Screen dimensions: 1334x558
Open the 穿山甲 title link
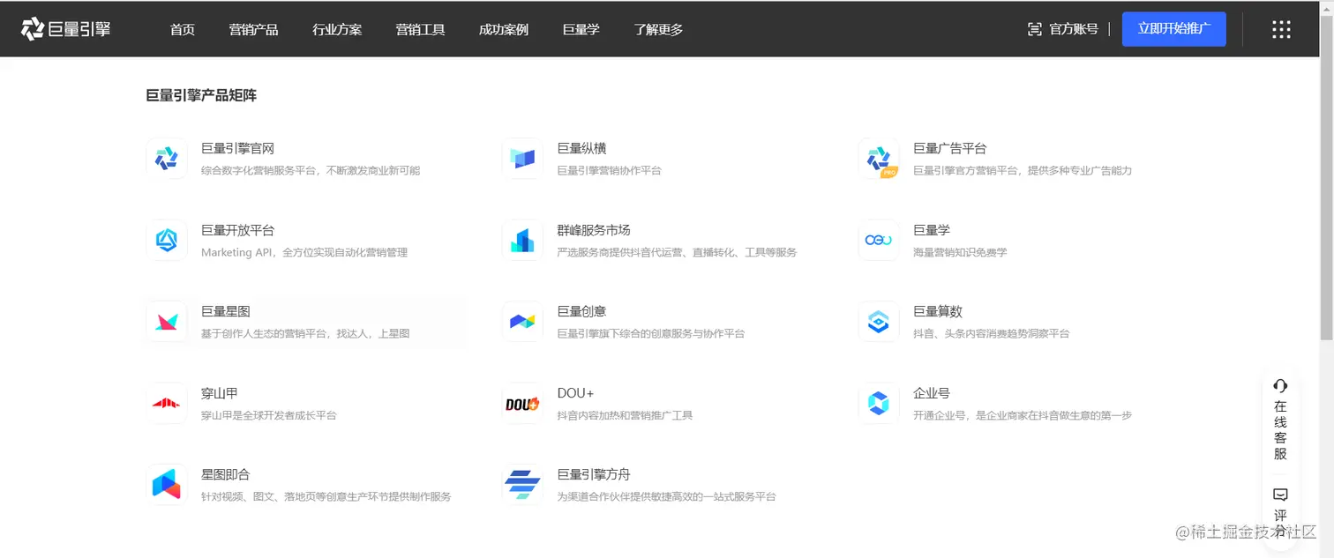pyautogui.click(x=220, y=393)
